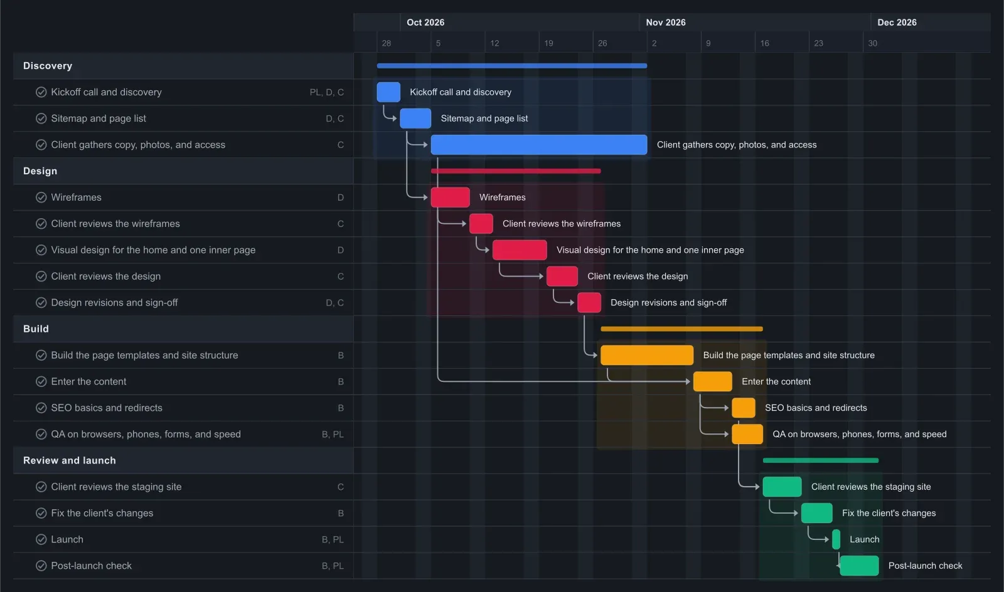Click the blue Discovery summary bar
This screenshot has height=592, width=1004.
tap(512, 66)
